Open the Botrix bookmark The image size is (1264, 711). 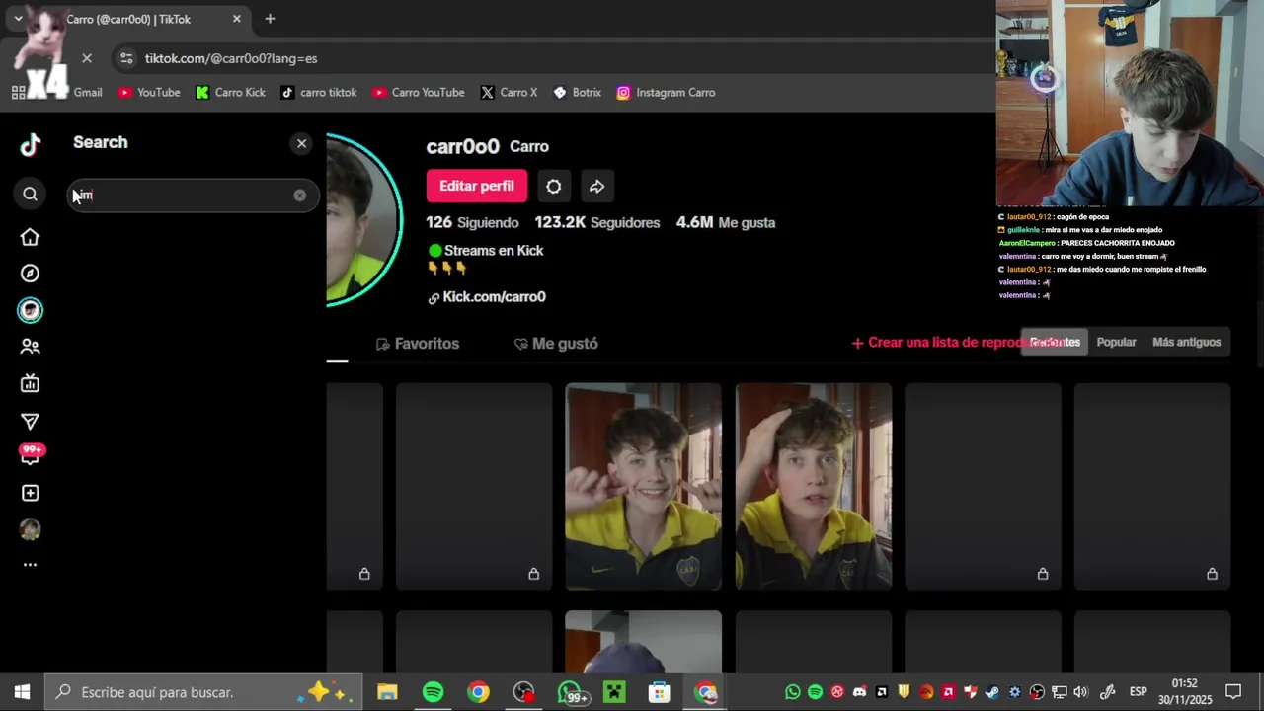click(x=577, y=92)
